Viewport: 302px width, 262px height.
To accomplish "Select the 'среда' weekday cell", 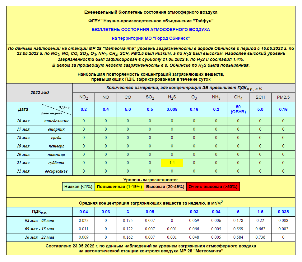I will (56, 138).
